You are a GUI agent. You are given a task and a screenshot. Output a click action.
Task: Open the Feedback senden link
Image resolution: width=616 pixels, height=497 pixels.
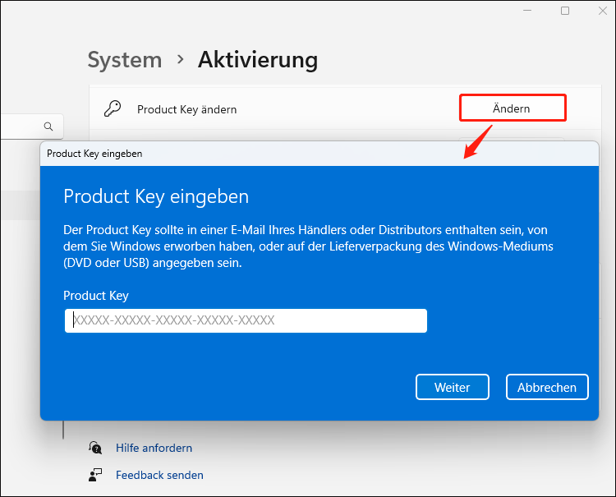click(159, 475)
